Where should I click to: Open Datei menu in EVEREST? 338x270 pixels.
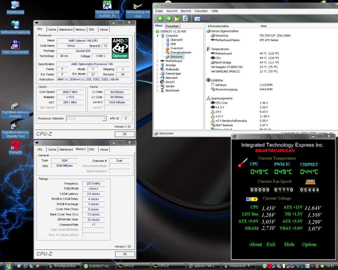(x=159, y=11)
